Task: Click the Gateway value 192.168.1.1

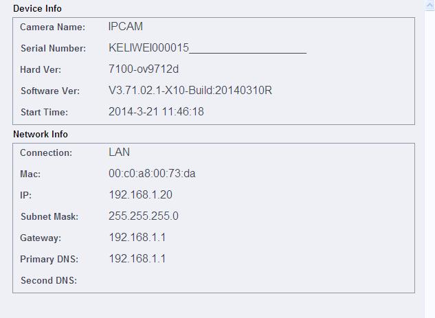Action: pyautogui.click(x=137, y=238)
